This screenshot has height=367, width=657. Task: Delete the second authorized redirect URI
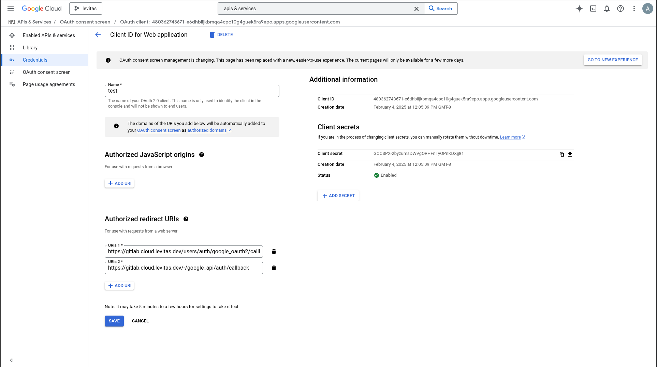(x=274, y=268)
